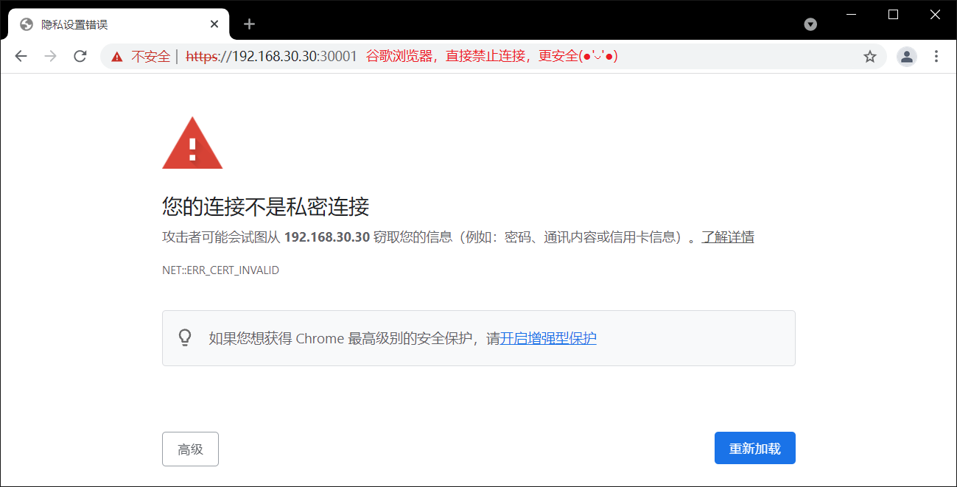Click the 不安全 label in address bar
957x487 pixels.
pyautogui.click(x=150, y=57)
